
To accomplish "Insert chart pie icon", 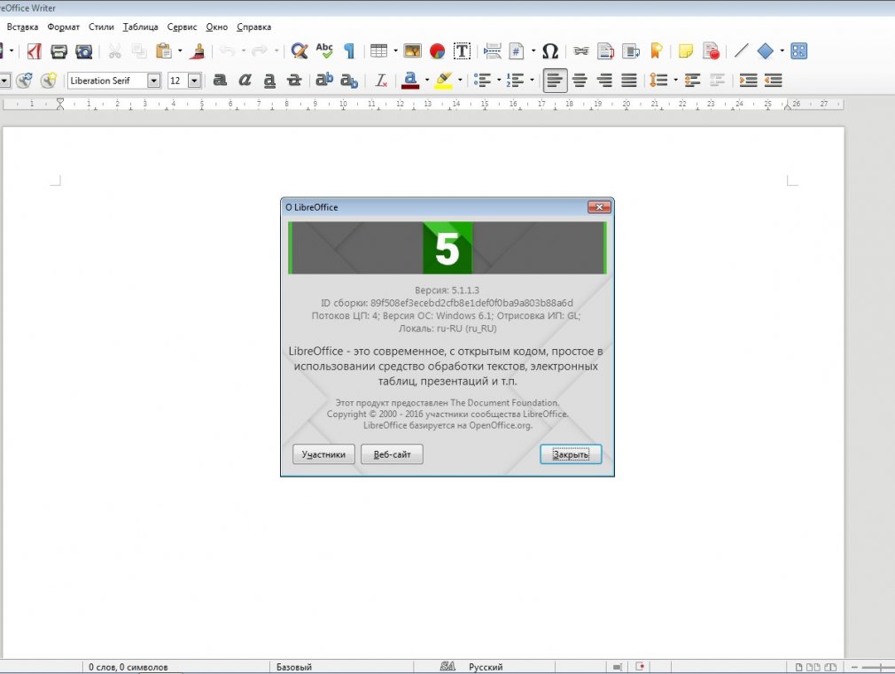I will 437,51.
